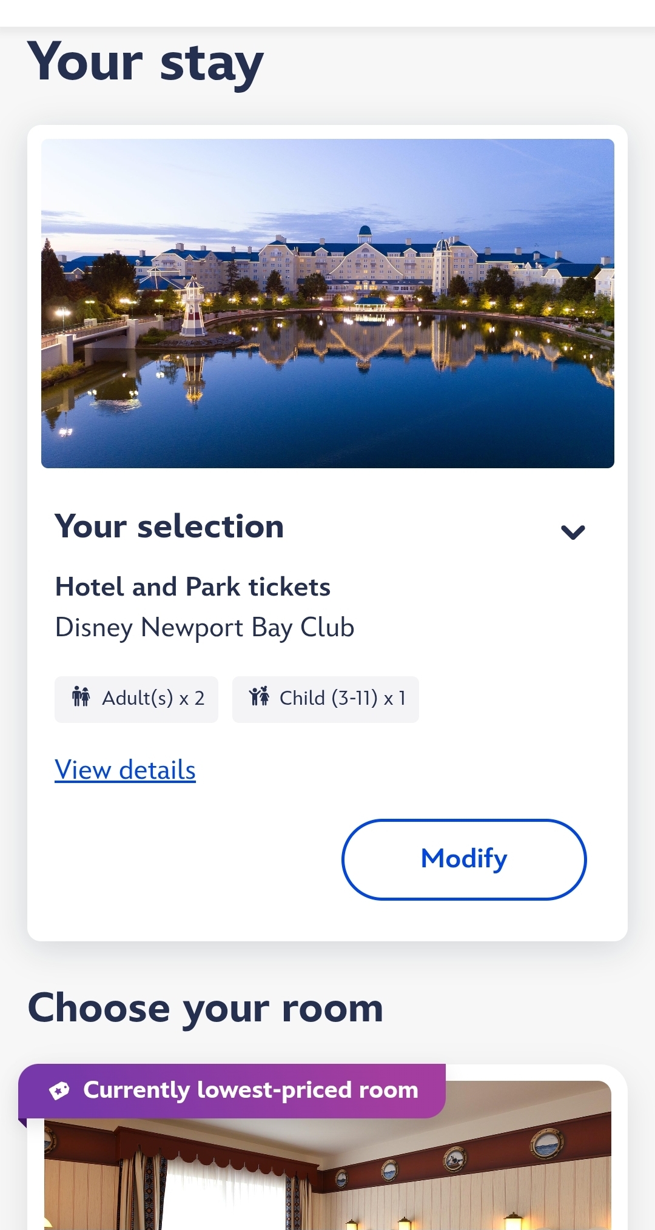655x1230 pixels.
Task: Tap the adults icon in guest chip
Action: coord(81,697)
